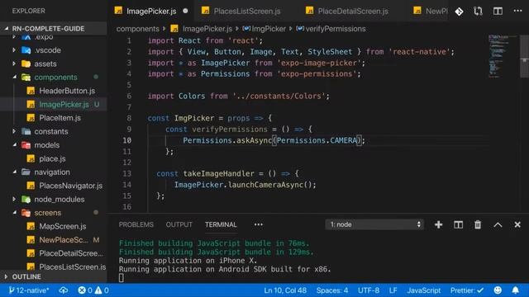The image size is (529, 297).
Task: Open the modified NewPlaceSc... file
Action: (x=64, y=240)
